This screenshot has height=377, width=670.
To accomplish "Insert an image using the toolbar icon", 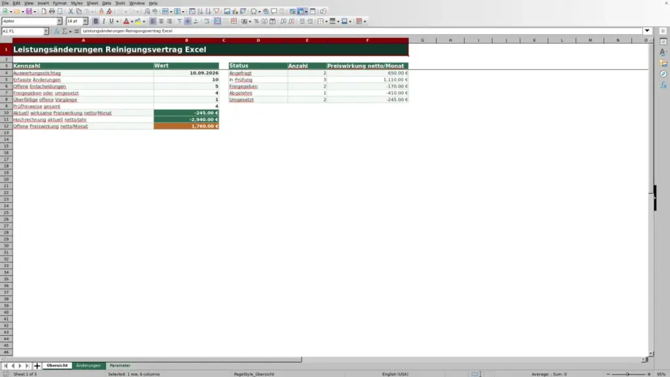I will click(227, 12).
